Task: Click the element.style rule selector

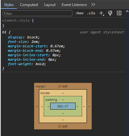Action: [16, 20]
